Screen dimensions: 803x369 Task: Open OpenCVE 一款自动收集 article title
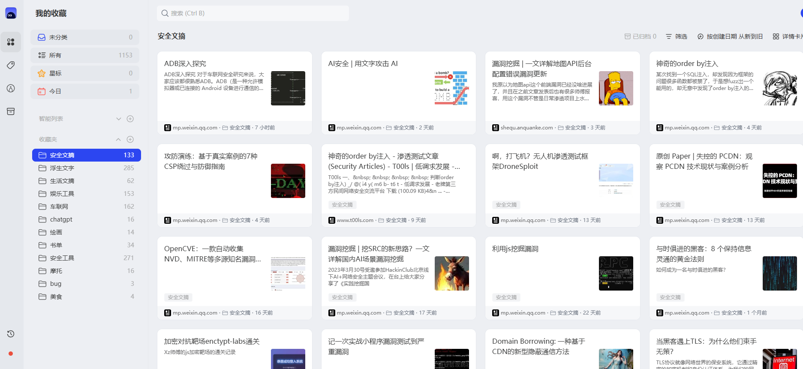(x=213, y=254)
